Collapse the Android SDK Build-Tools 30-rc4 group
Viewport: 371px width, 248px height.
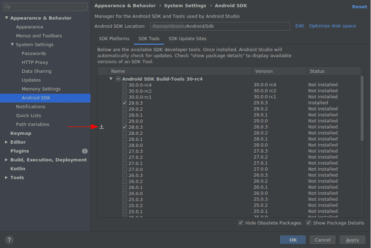click(111, 79)
